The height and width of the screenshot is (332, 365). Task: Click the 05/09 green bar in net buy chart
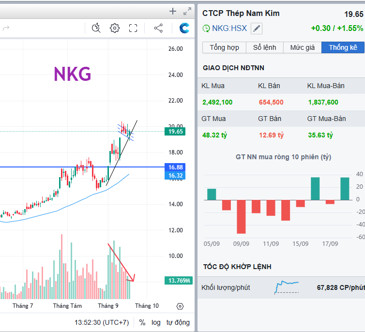click(212, 194)
